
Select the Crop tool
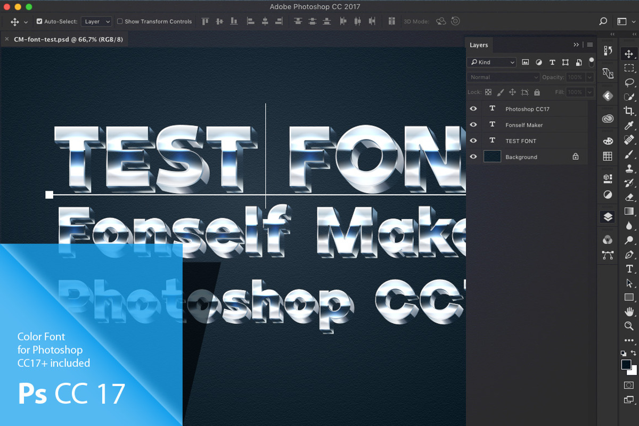coord(629,111)
